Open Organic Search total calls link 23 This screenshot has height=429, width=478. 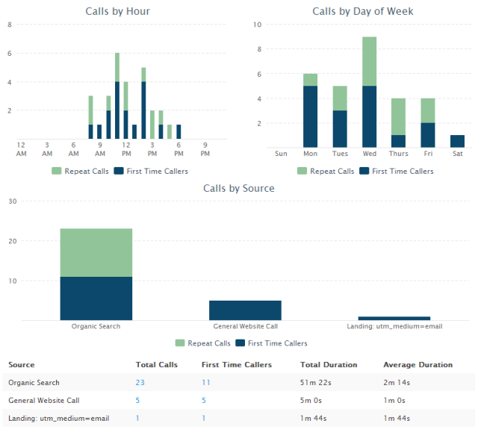(140, 383)
